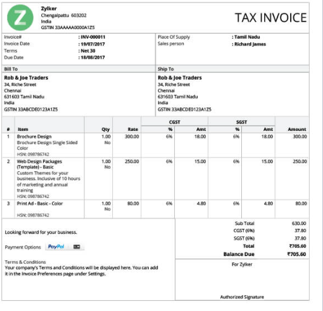Click the Balance Due amount ₹705.60
This screenshot has width=323, height=311.
click(x=296, y=254)
